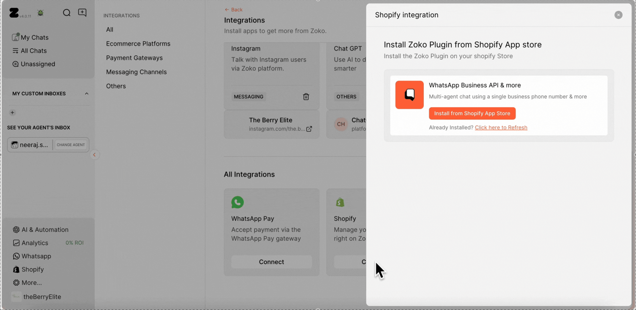Open The Berry Elite Instagram external link
This screenshot has height=310, width=636.
[x=309, y=129]
